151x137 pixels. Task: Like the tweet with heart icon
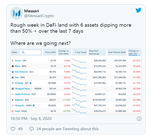tap(13, 129)
